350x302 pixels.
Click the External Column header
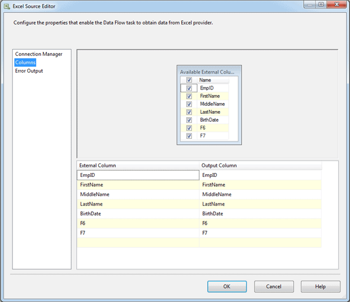pyautogui.click(x=138, y=166)
